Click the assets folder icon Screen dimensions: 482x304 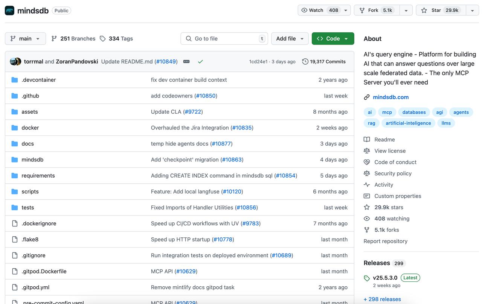pos(15,112)
